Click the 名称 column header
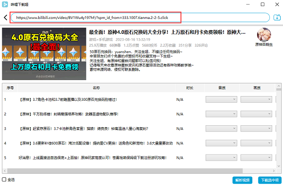Viewport: 283px width, 187px height. click(x=96, y=88)
